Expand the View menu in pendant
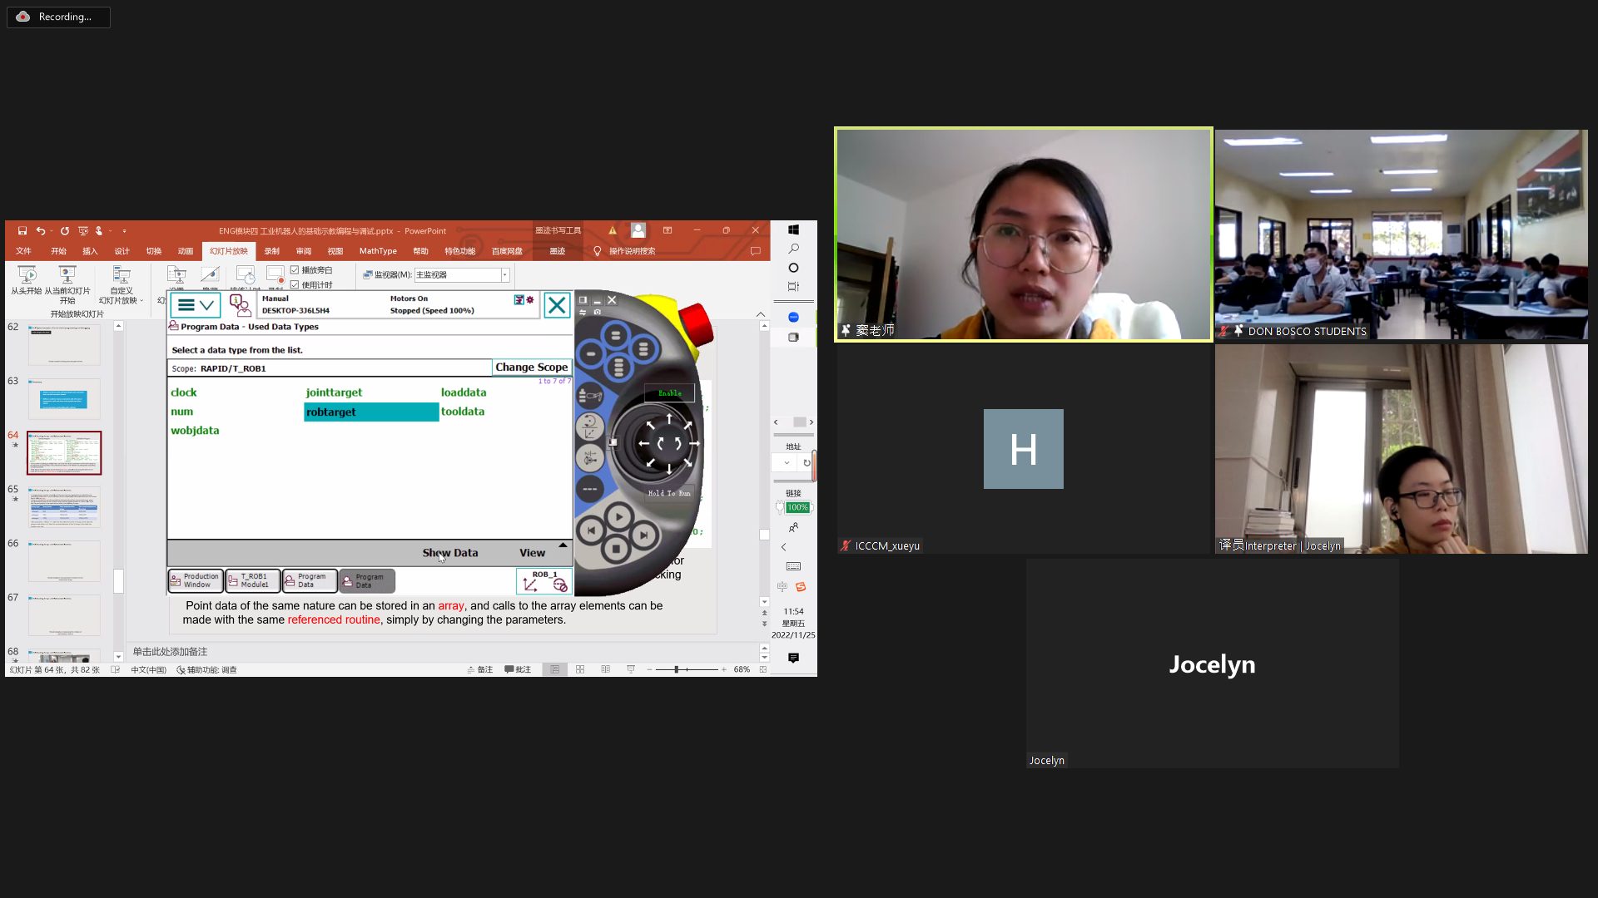This screenshot has width=1598, height=898. [533, 553]
